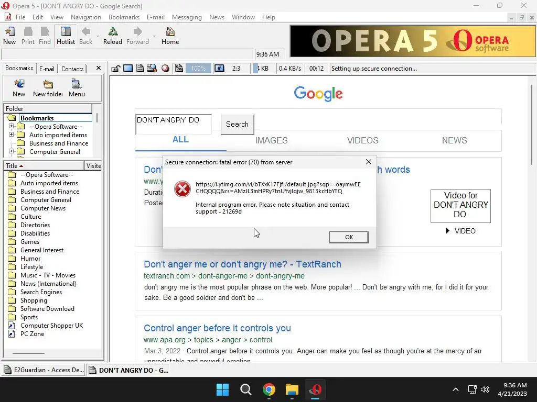This screenshot has width=537, height=402.
Task: Click the Forward toolbar icon
Action: point(137,36)
